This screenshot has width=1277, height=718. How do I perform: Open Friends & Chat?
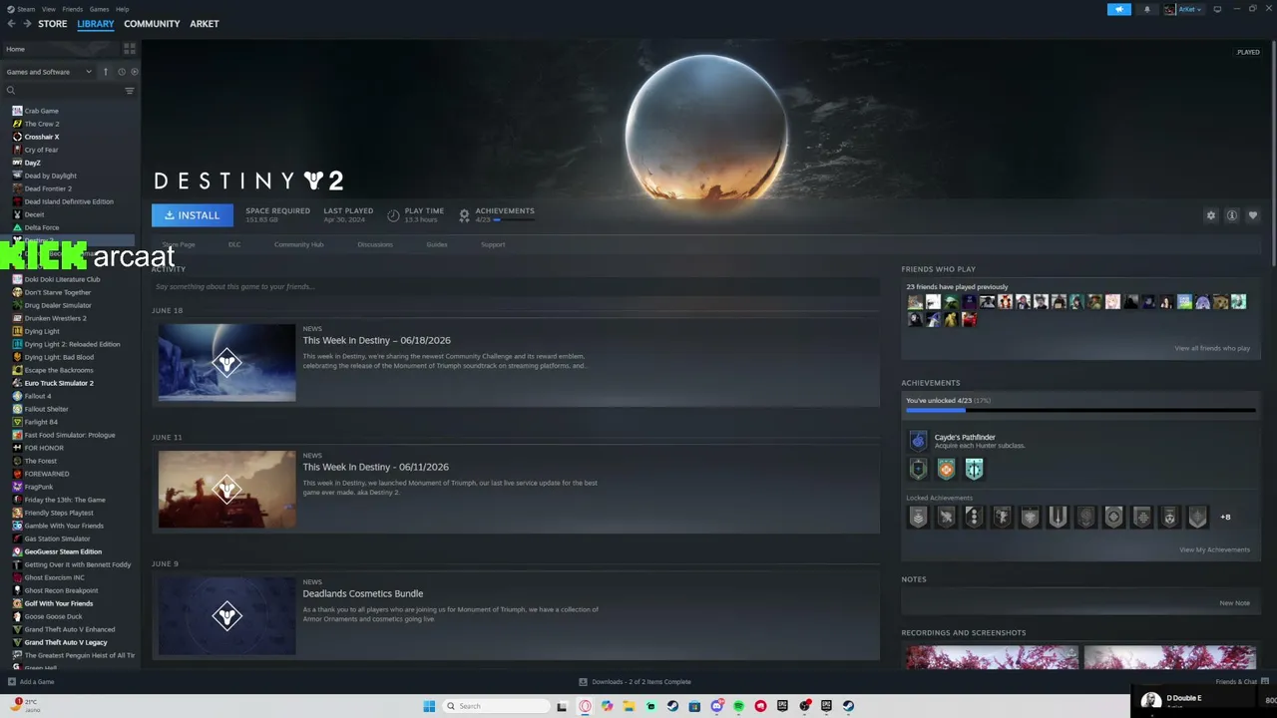click(x=1236, y=682)
